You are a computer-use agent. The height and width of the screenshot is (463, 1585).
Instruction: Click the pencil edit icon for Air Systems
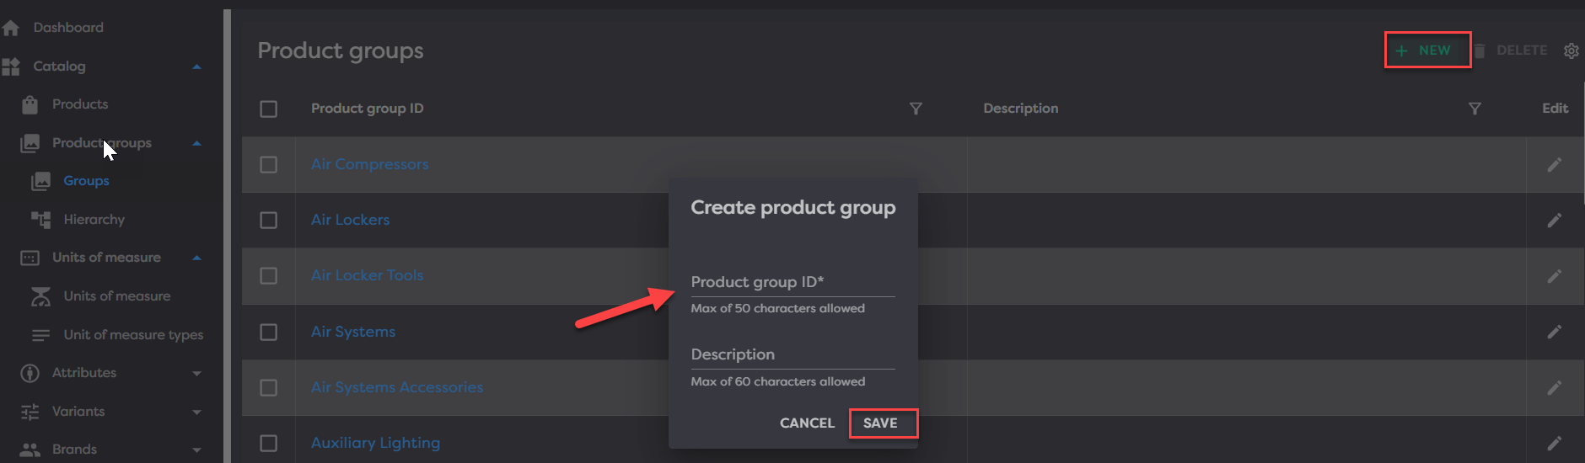point(1554,332)
